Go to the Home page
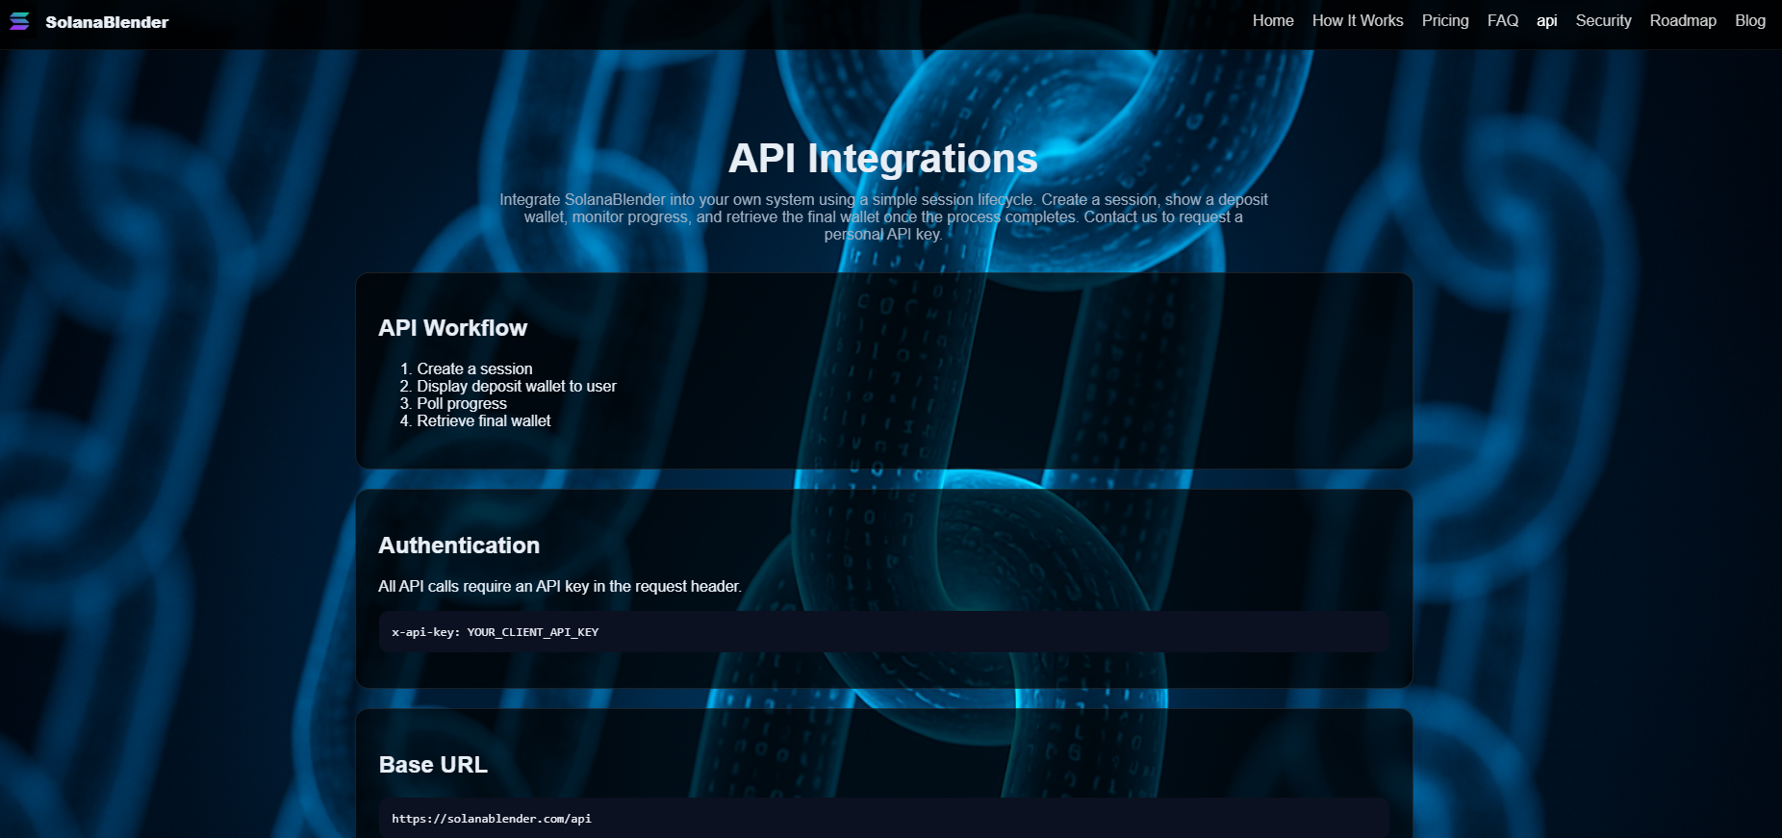This screenshot has width=1782, height=838. [1273, 20]
